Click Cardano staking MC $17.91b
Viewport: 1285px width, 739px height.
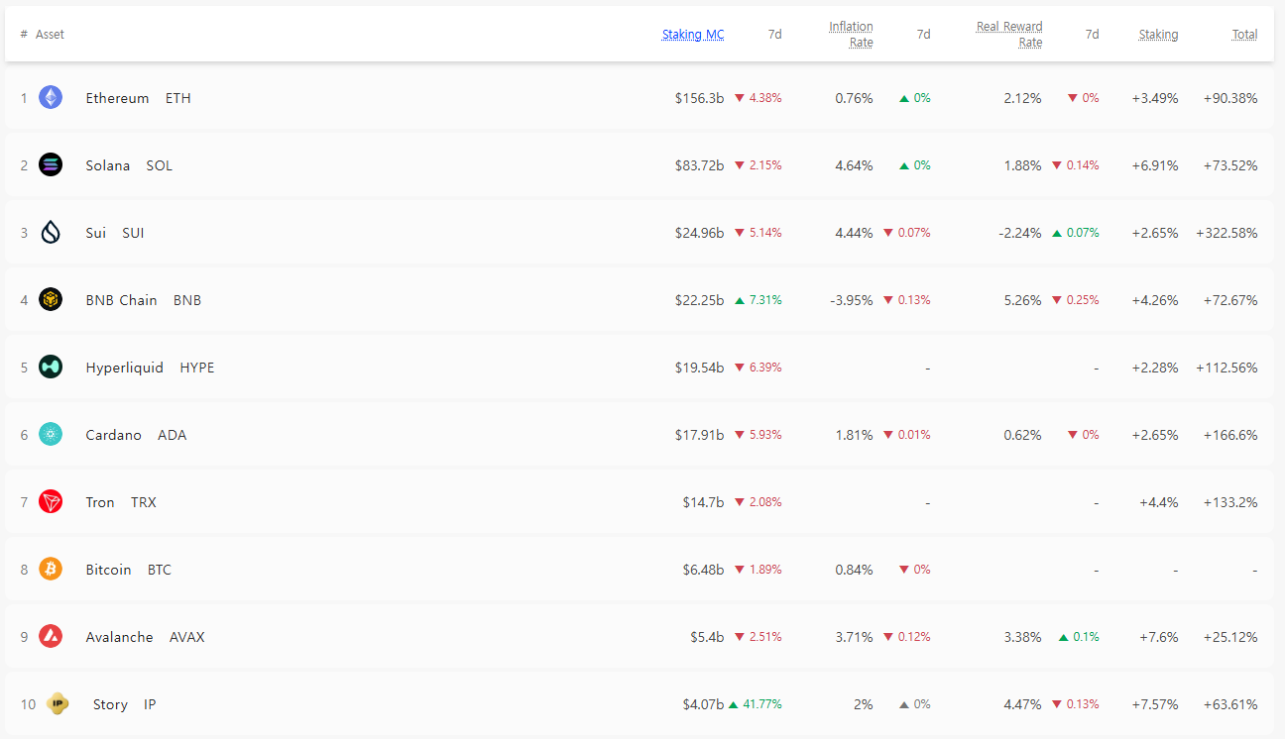point(700,435)
